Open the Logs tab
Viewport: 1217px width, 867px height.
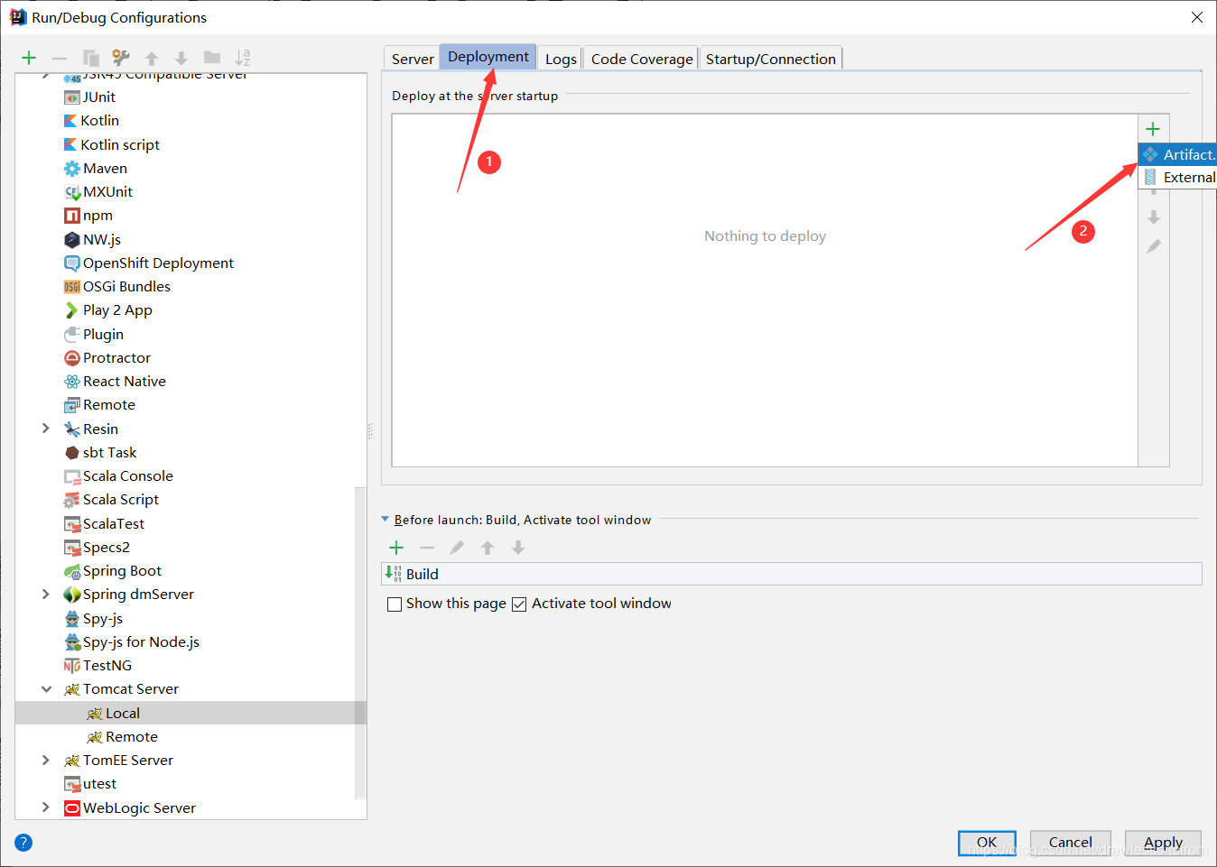(x=561, y=59)
